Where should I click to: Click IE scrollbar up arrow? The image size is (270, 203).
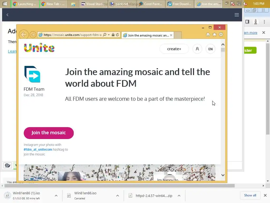[223, 45]
